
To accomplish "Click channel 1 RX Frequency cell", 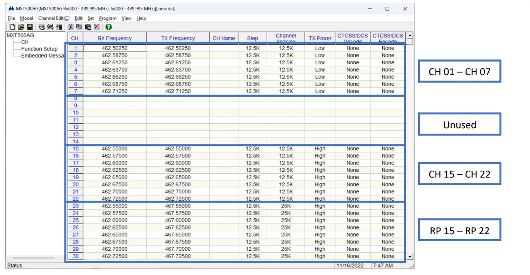I will [x=115, y=48].
